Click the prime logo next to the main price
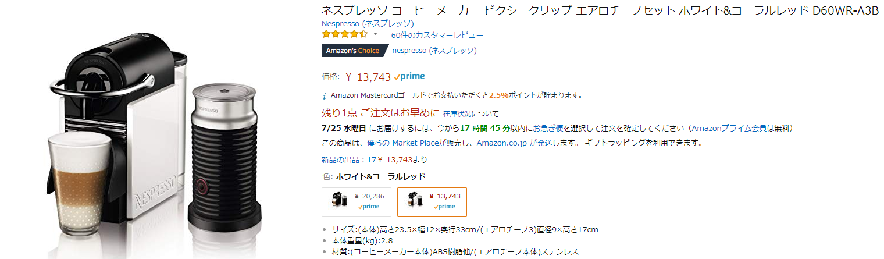 click(x=409, y=76)
